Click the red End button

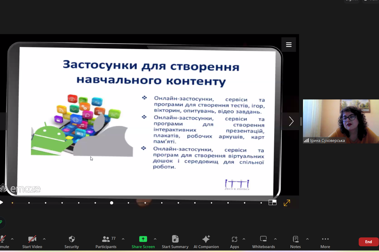point(368,242)
